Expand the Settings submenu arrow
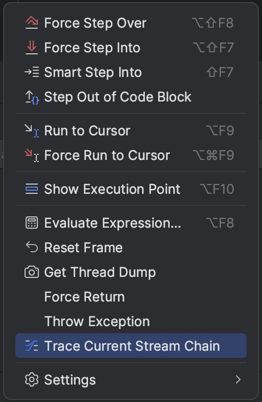 [238, 379]
